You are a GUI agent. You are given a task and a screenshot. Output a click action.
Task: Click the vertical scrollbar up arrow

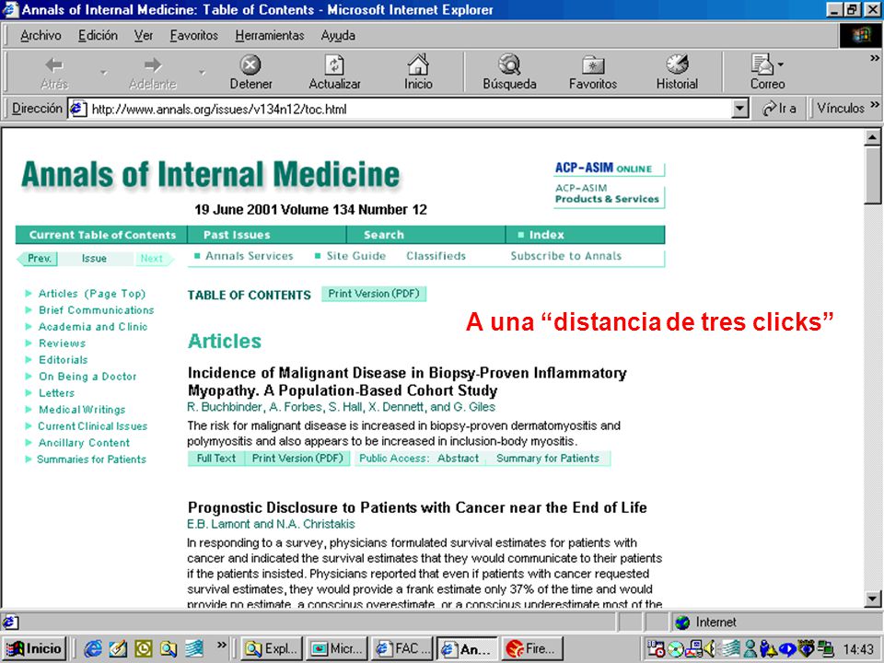pos(872,137)
